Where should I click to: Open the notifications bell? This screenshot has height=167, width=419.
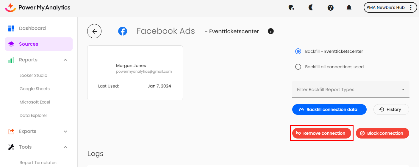tap(349, 8)
